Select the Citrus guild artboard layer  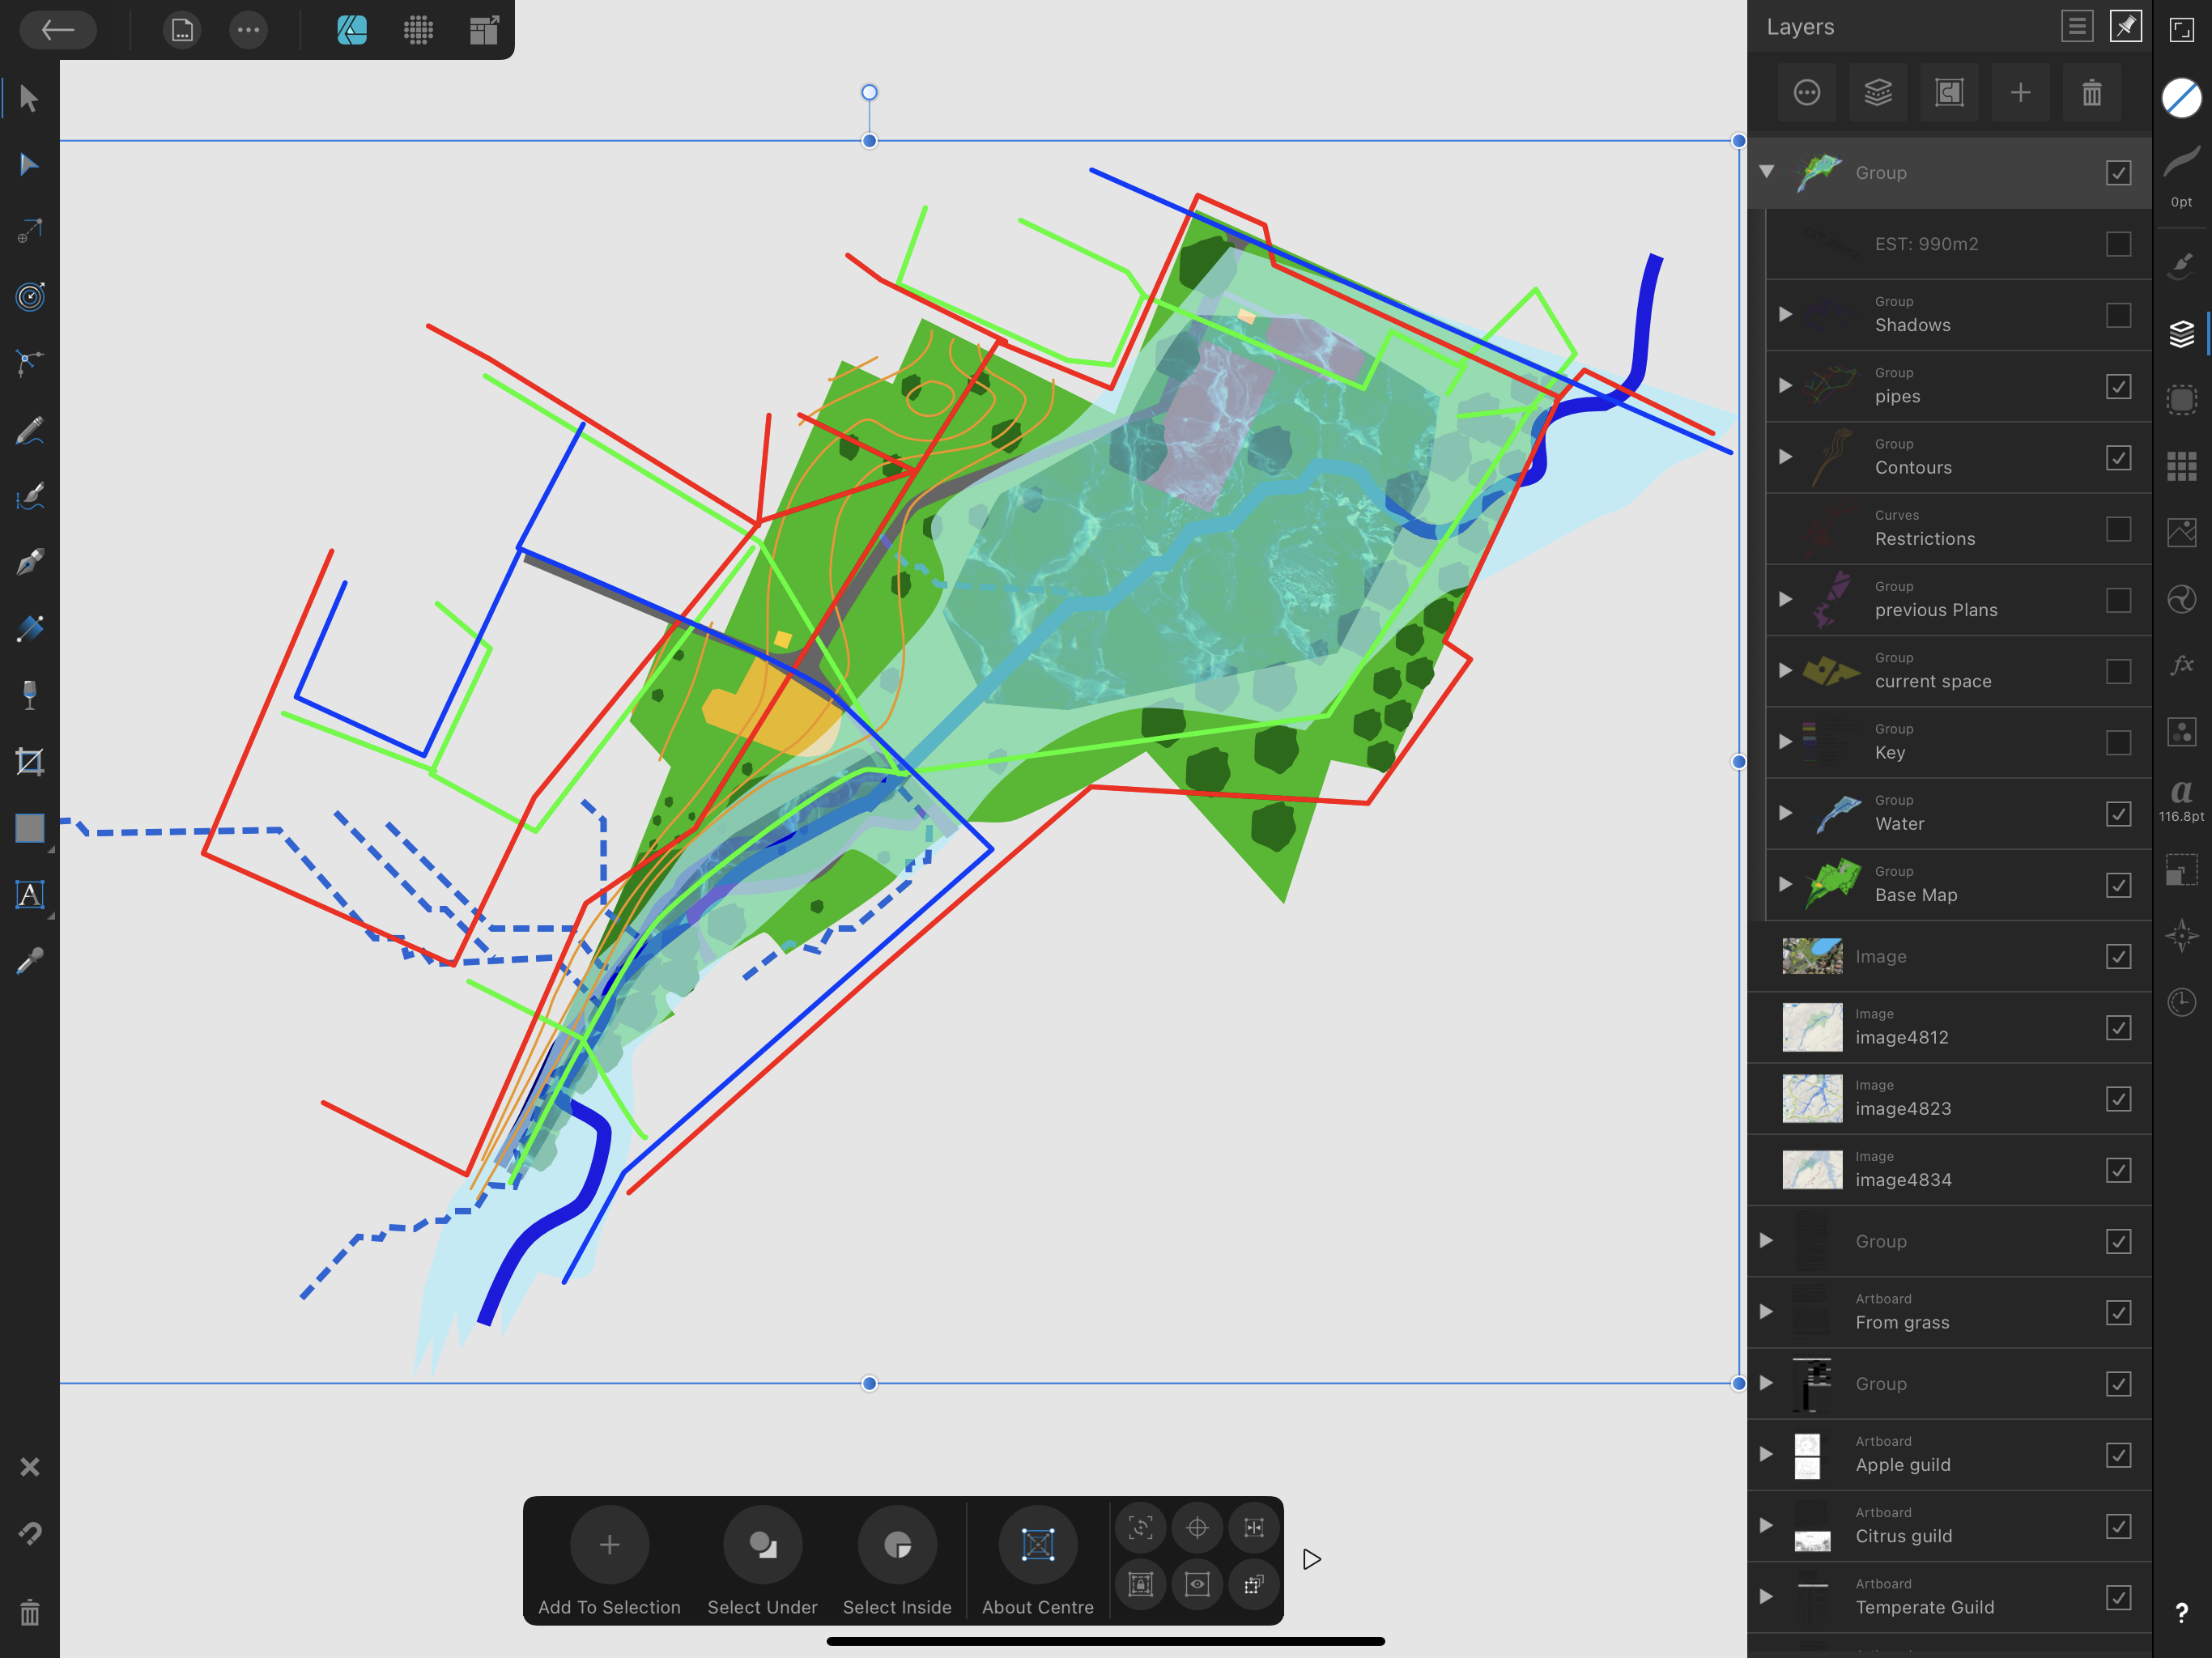[x=1949, y=1527]
